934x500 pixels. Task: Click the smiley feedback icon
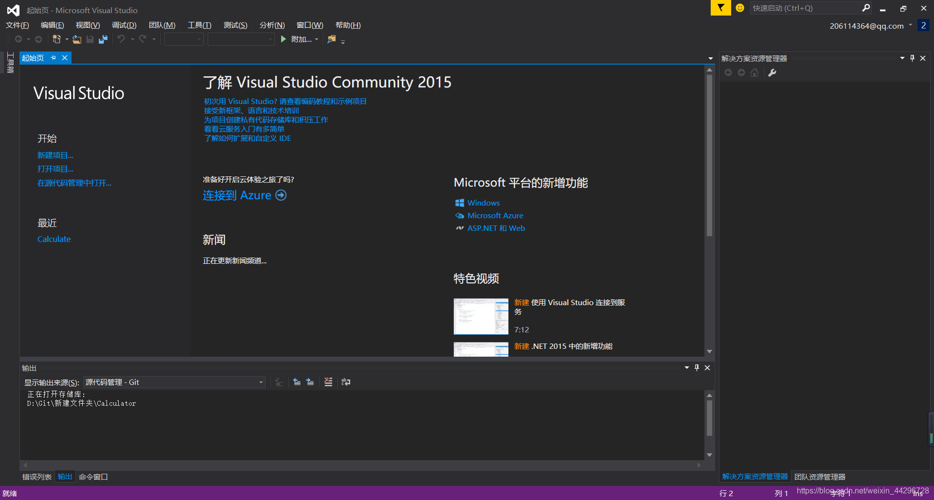click(x=740, y=8)
